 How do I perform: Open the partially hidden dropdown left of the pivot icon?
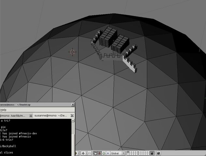coord(77,153)
